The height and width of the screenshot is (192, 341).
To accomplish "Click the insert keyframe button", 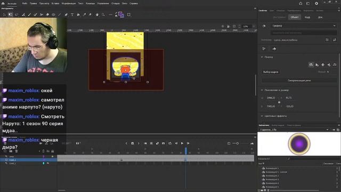I will click(133, 143).
